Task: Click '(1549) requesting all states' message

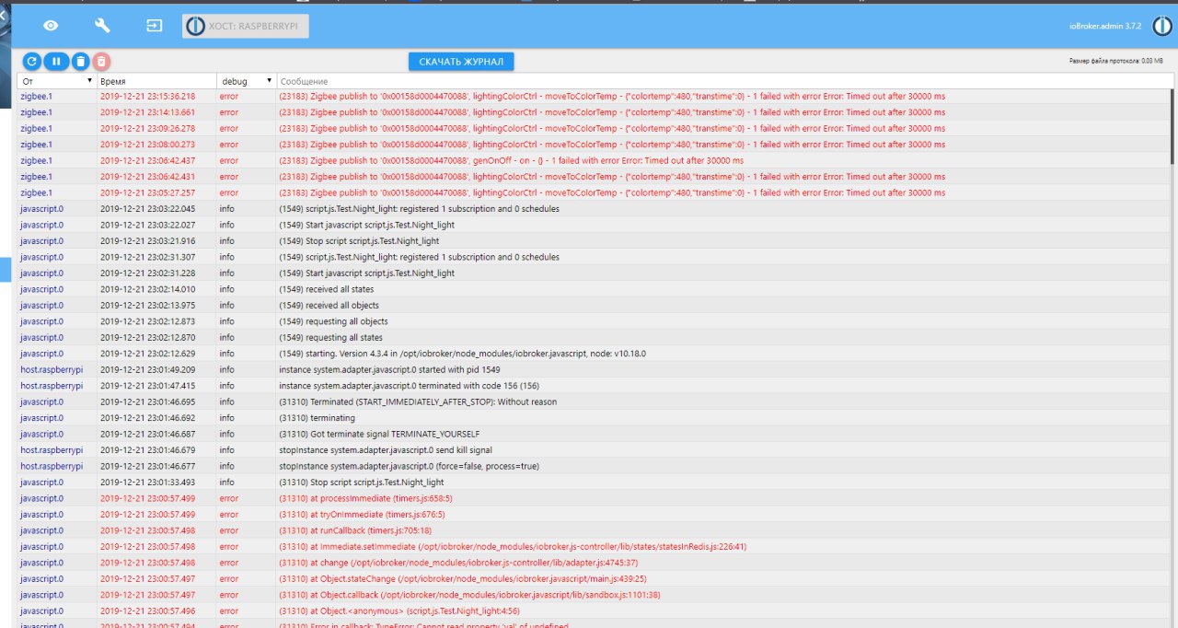Action: click(330, 338)
